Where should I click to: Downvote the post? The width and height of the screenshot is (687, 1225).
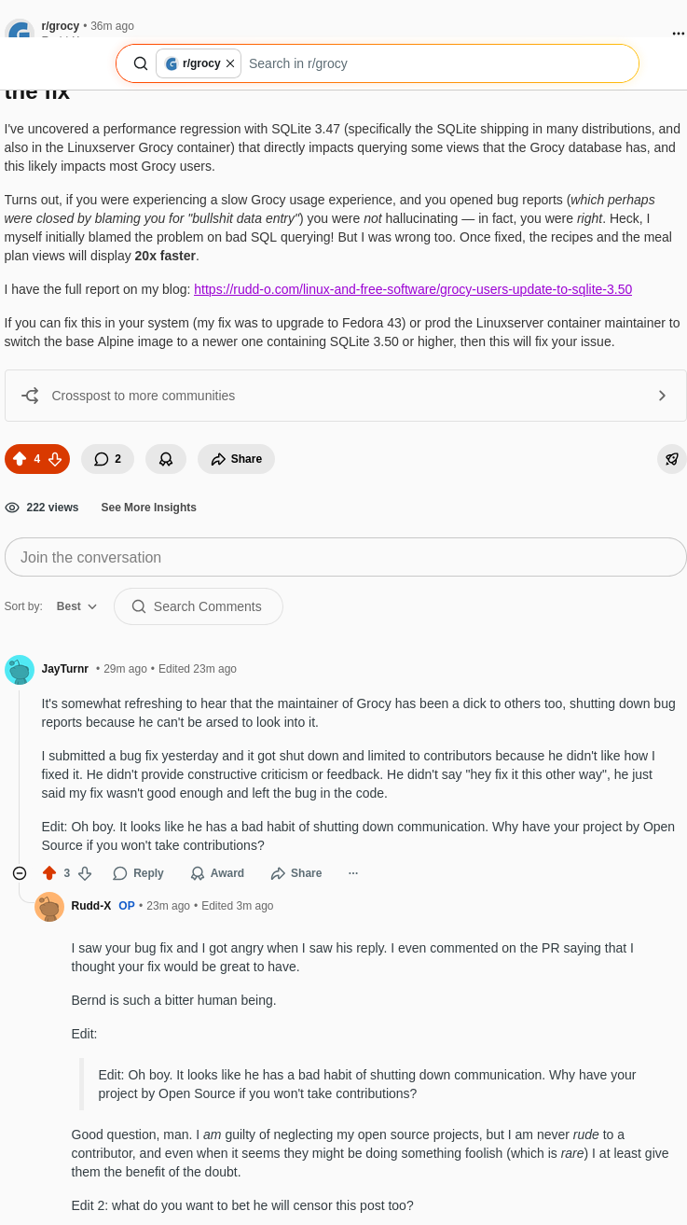click(x=54, y=458)
